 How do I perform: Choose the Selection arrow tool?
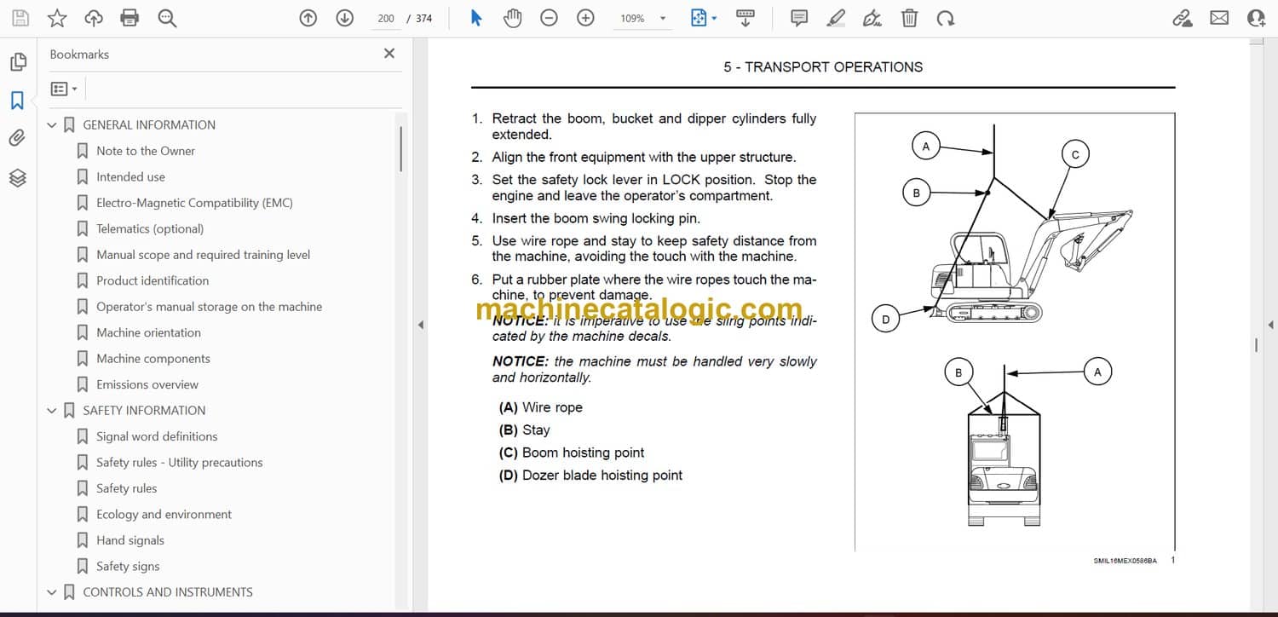click(476, 18)
